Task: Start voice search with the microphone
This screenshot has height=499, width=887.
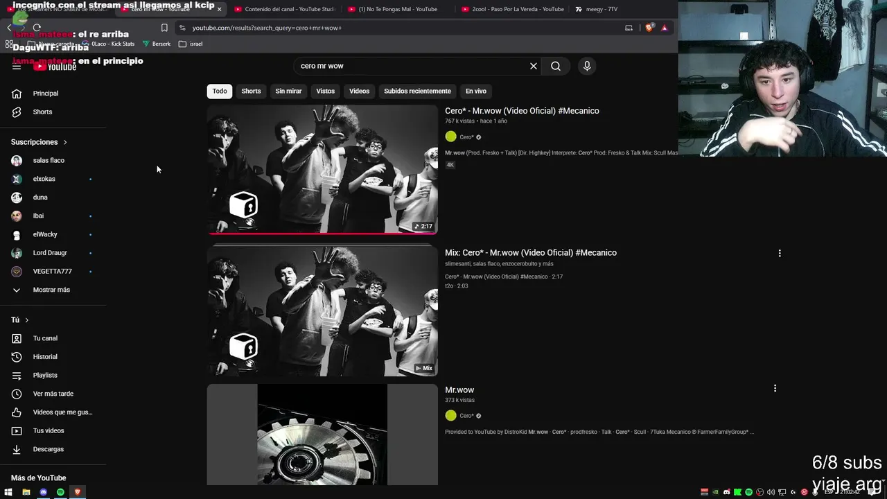Action: (x=587, y=66)
